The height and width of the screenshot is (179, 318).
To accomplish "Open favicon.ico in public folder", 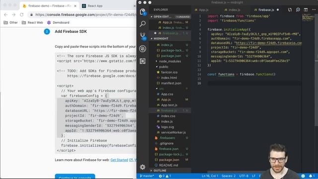I will coord(169,72).
